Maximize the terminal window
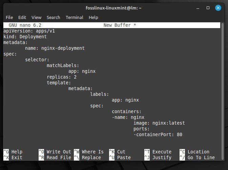228x170 pixels. [208, 8]
